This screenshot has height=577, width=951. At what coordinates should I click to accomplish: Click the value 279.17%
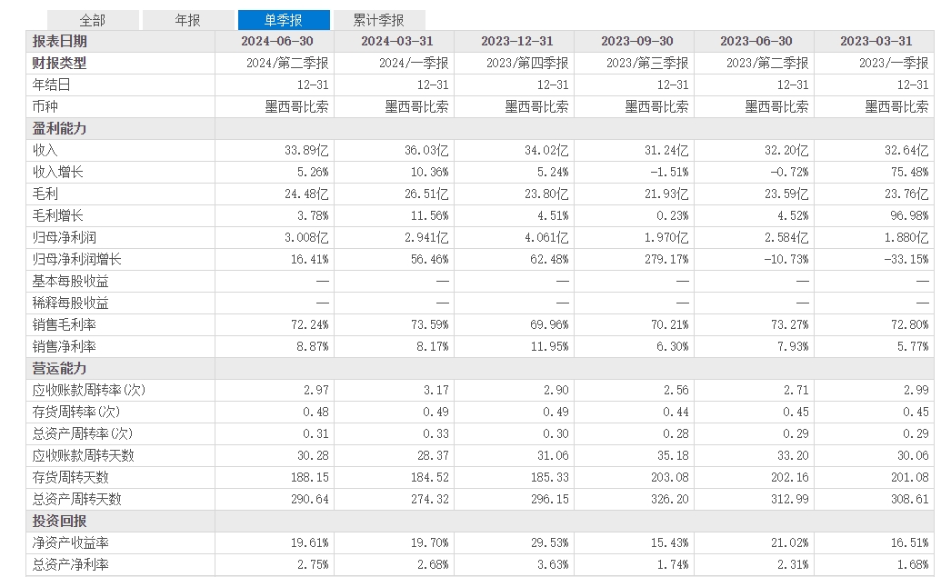point(666,259)
